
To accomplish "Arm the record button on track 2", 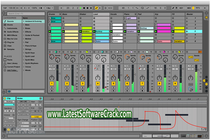I will 67,91.
